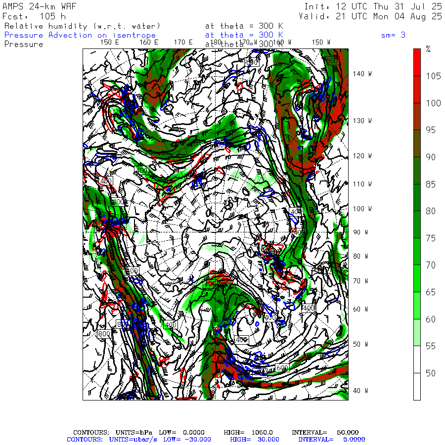The width and height of the screenshot is (445, 445).
Task: Click the blue 'Pressure Advection on isentrope' label
Action: coord(80,35)
